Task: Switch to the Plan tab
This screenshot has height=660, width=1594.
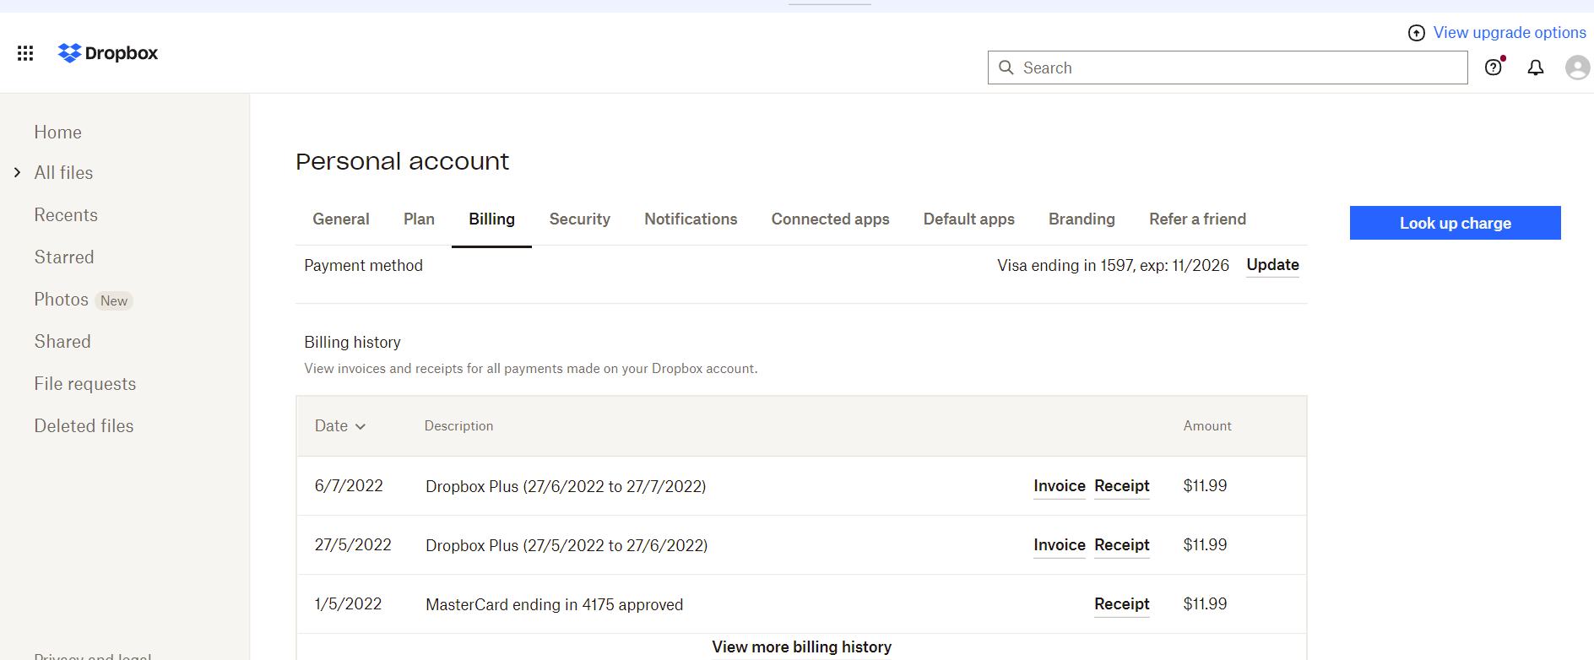Action: coord(419,219)
